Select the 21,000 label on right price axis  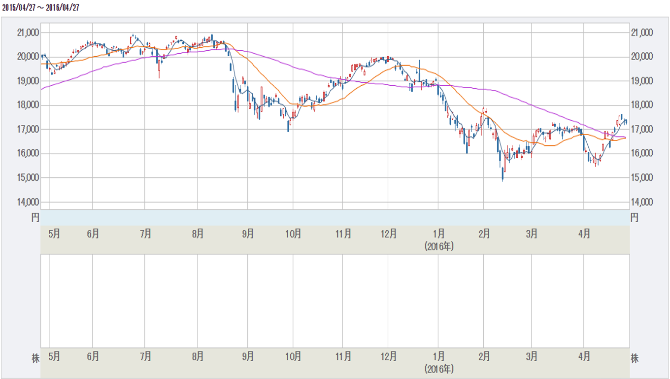click(x=642, y=33)
